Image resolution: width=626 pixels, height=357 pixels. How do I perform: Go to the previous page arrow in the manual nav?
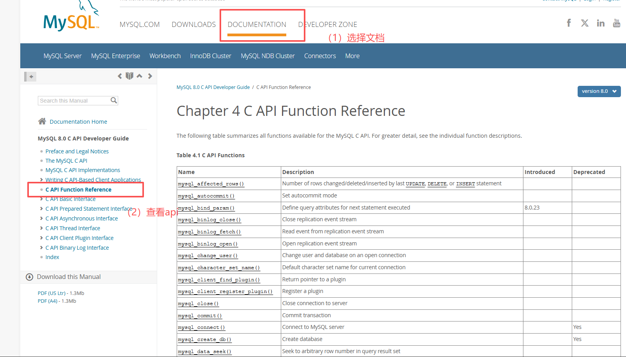click(120, 76)
